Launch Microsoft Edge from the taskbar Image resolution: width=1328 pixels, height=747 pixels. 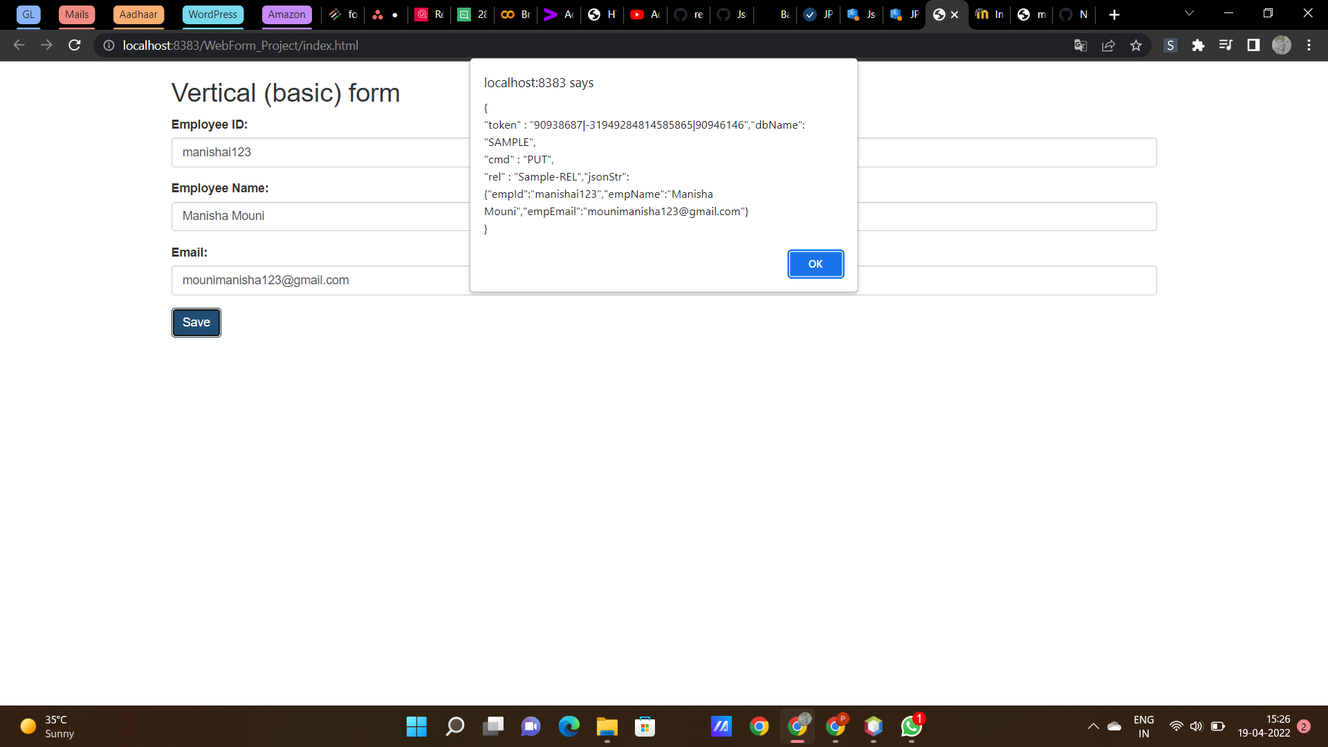pos(569,726)
